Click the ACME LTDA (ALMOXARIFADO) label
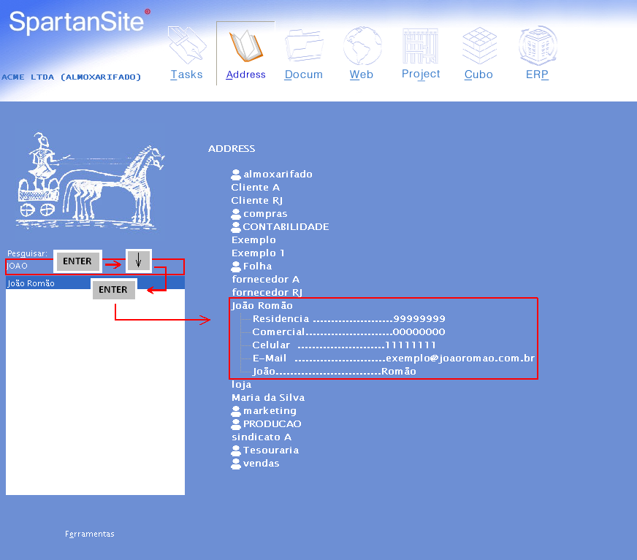637x560 pixels. point(72,77)
